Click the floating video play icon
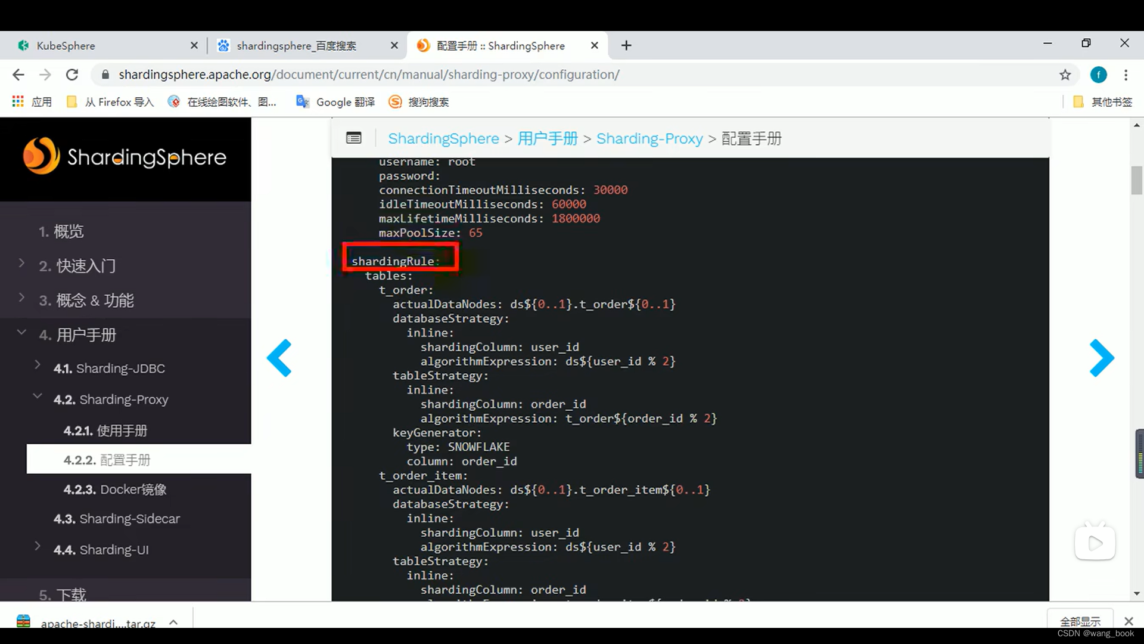Image resolution: width=1144 pixels, height=644 pixels. pos(1095,543)
